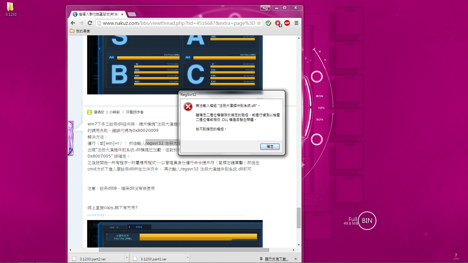
Task: Open the 3.1233.part1.rar download
Action: pos(158,259)
